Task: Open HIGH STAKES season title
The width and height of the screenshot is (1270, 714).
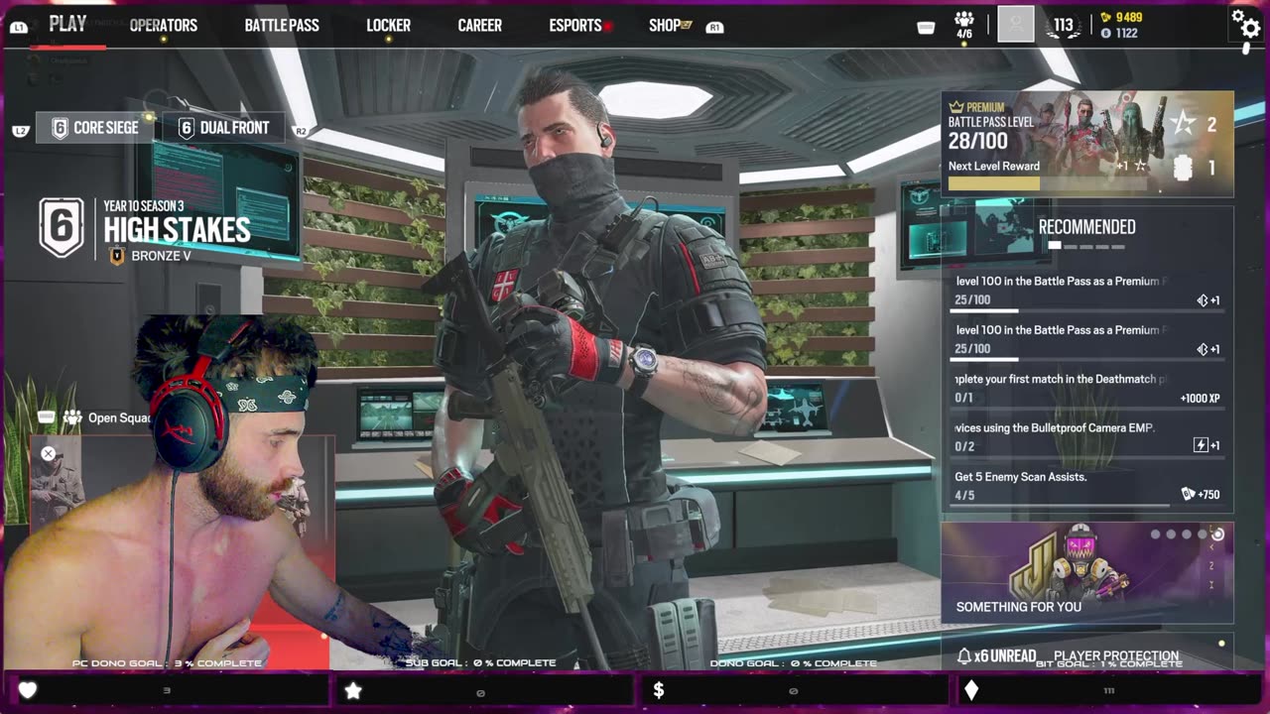Action: coord(177,230)
